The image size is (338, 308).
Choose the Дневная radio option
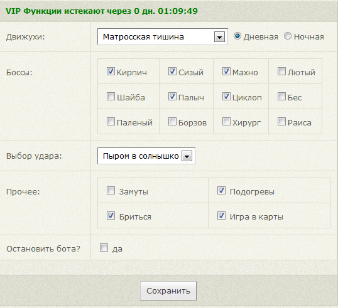(237, 36)
